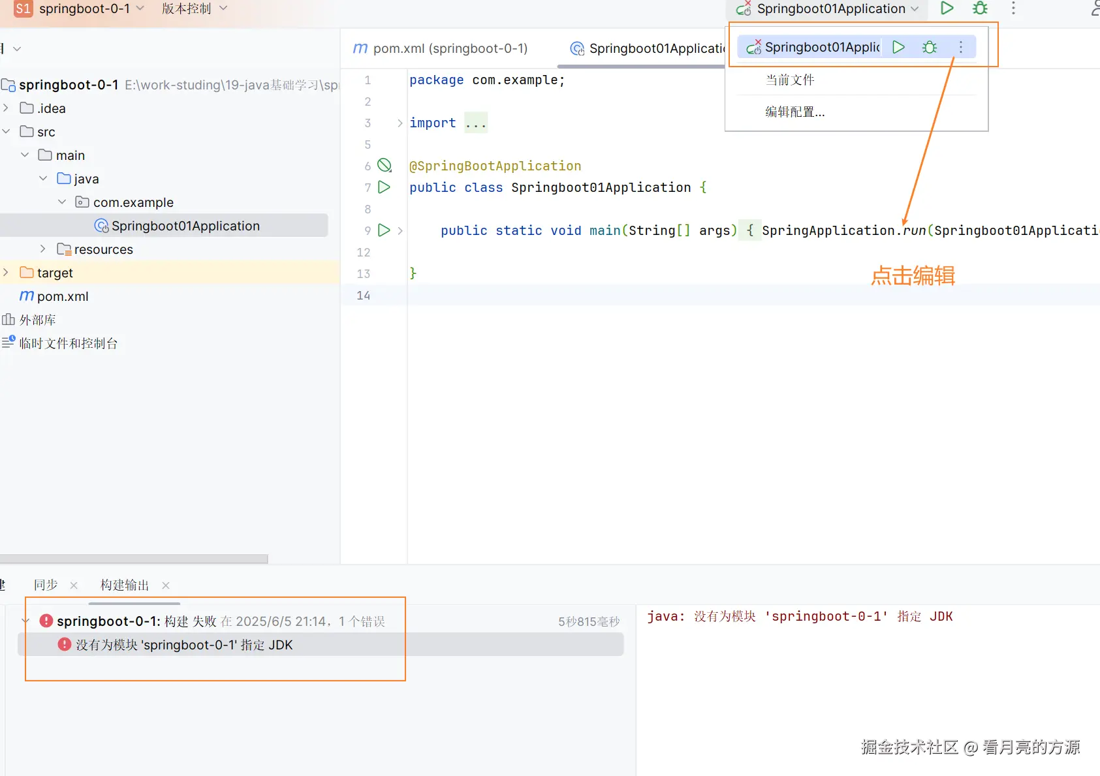Switch to the 同步 build tab
Viewport: 1100px width, 776px height.
pyautogui.click(x=46, y=585)
